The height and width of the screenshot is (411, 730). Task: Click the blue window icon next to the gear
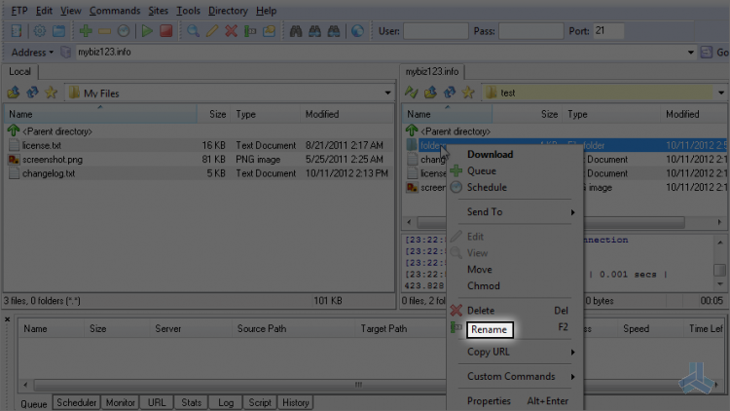(58, 31)
